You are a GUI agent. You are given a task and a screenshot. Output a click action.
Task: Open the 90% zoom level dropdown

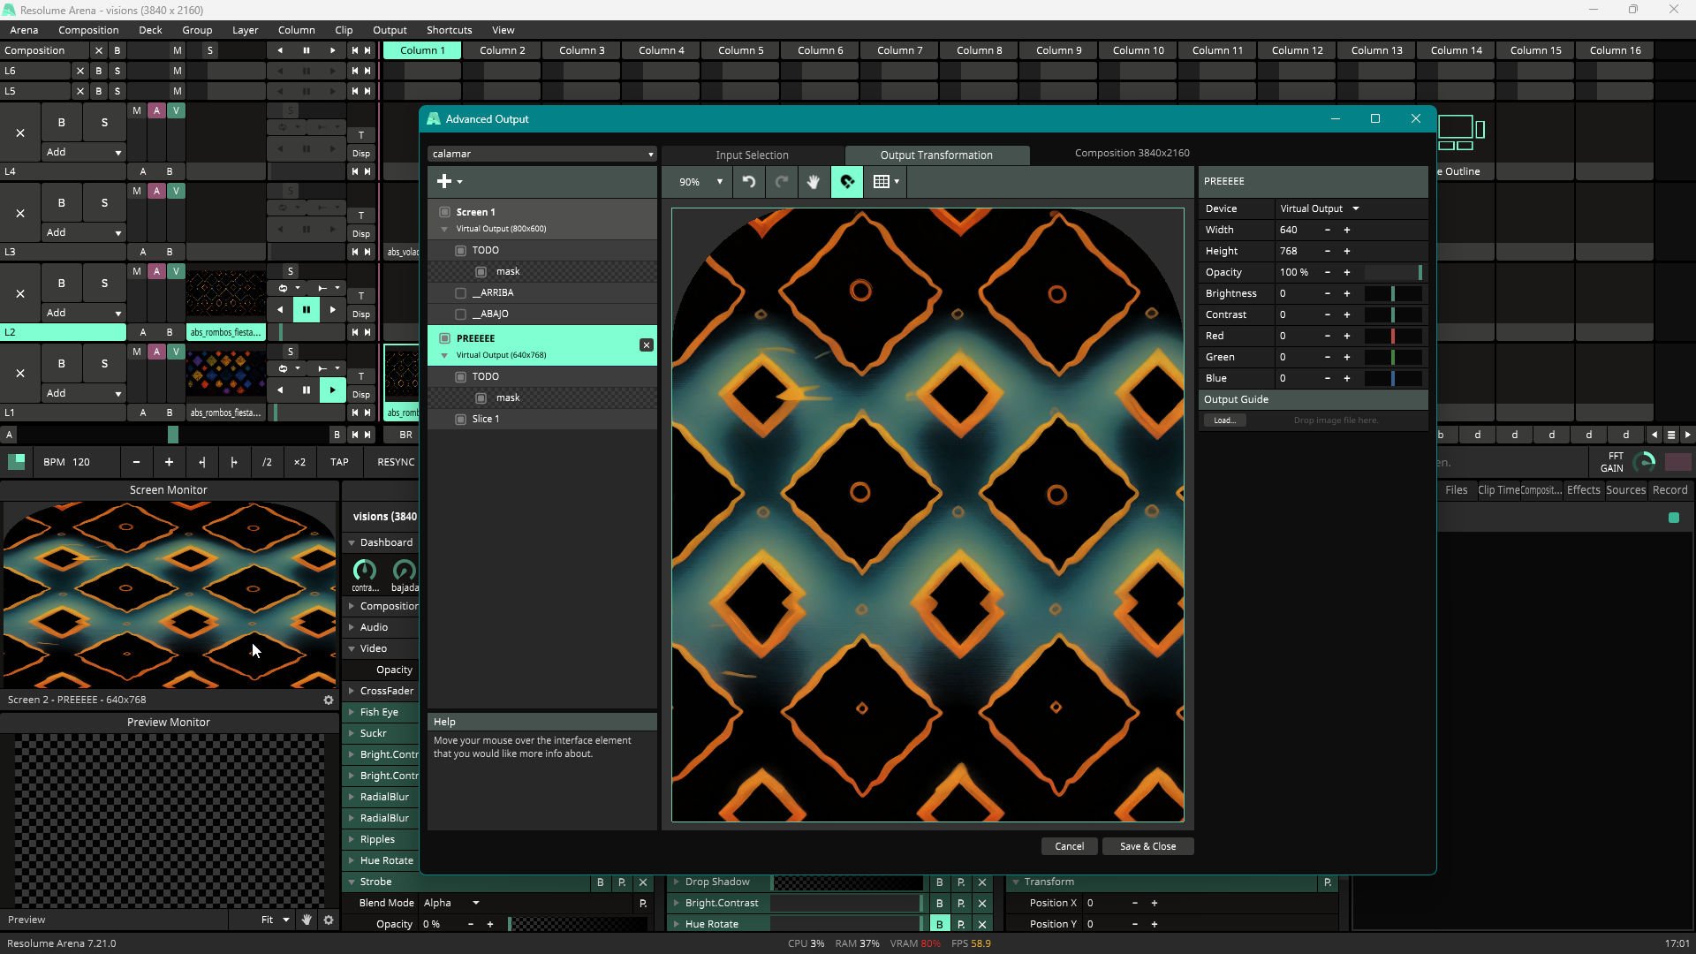click(x=700, y=182)
